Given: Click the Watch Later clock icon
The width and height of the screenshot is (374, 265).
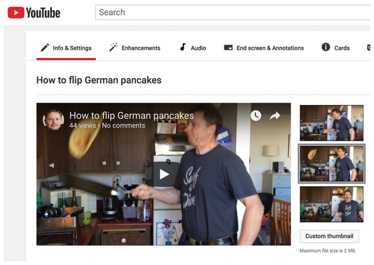Looking at the screenshot, I should (x=256, y=116).
